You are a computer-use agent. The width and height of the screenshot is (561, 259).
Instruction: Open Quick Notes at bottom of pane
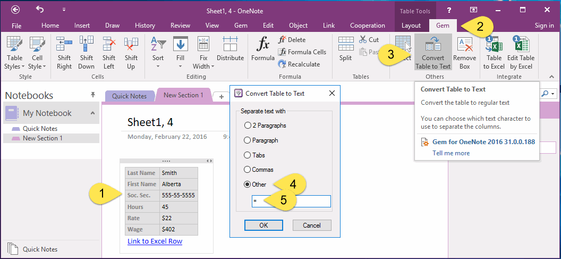pyautogui.click(x=40, y=249)
